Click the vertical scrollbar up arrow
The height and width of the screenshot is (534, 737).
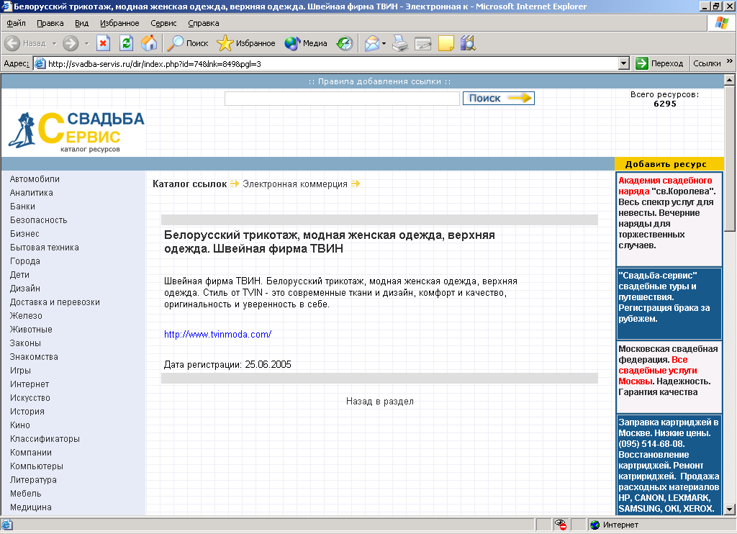click(730, 80)
